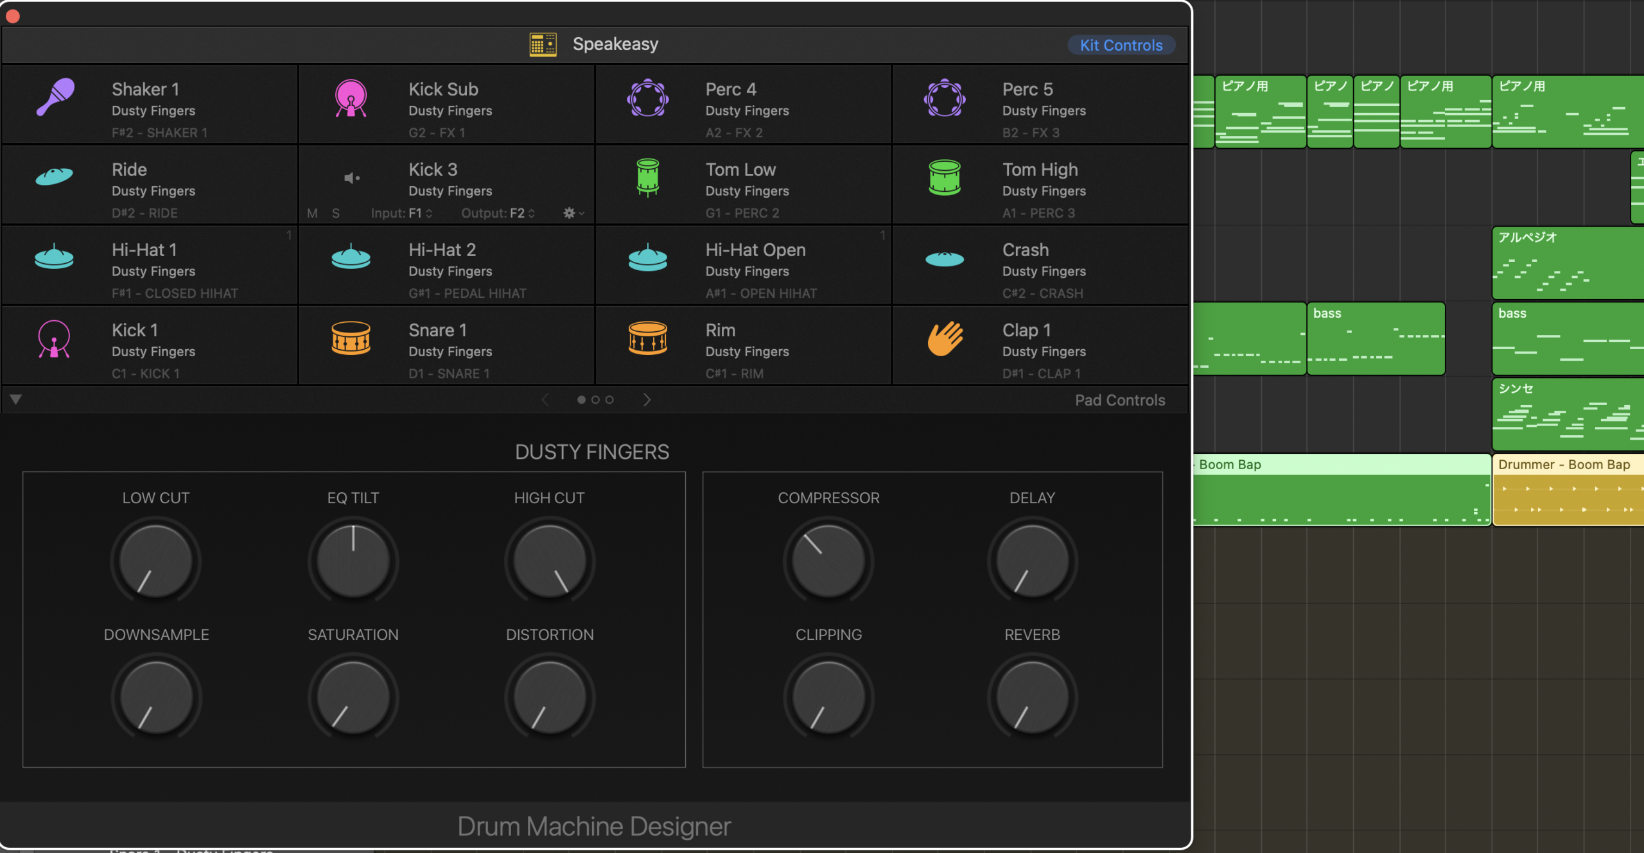Click the Kick 3 speaker preview icon

click(x=351, y=178)
